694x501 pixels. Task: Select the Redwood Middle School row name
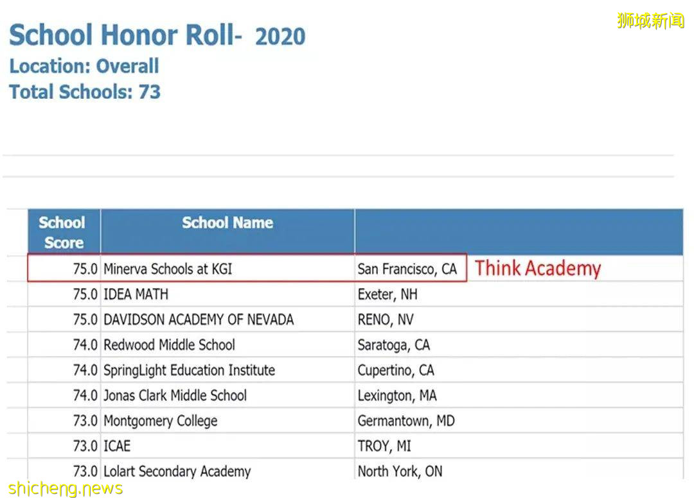(x=169, y=345)
